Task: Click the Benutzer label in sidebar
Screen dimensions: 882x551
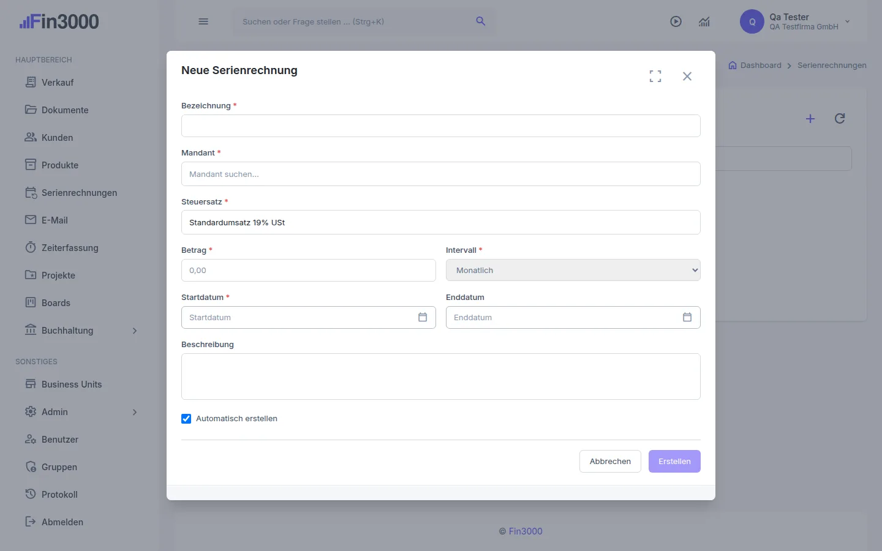Action: pos(60,440)
